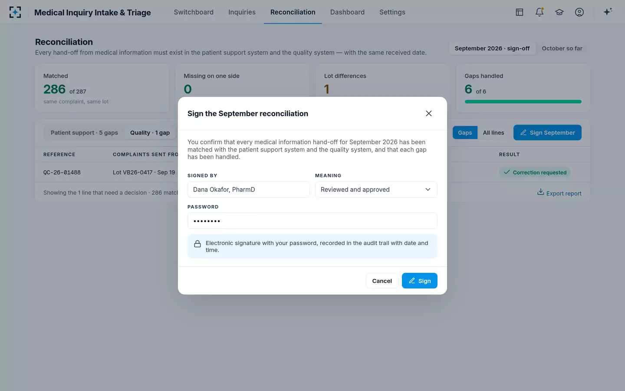
Task: Confirm with the Sign button
Action: [419, 281]
